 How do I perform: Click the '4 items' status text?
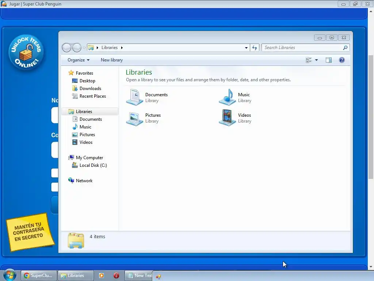[97, 237]
